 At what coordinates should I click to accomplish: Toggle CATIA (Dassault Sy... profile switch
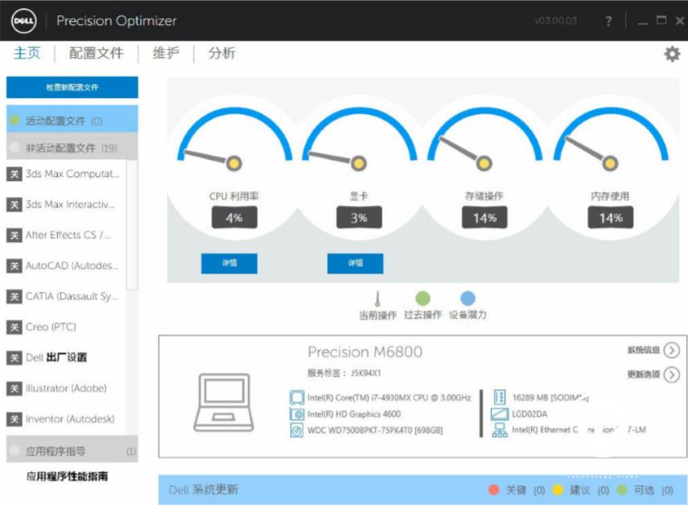[x=14, y=297]
